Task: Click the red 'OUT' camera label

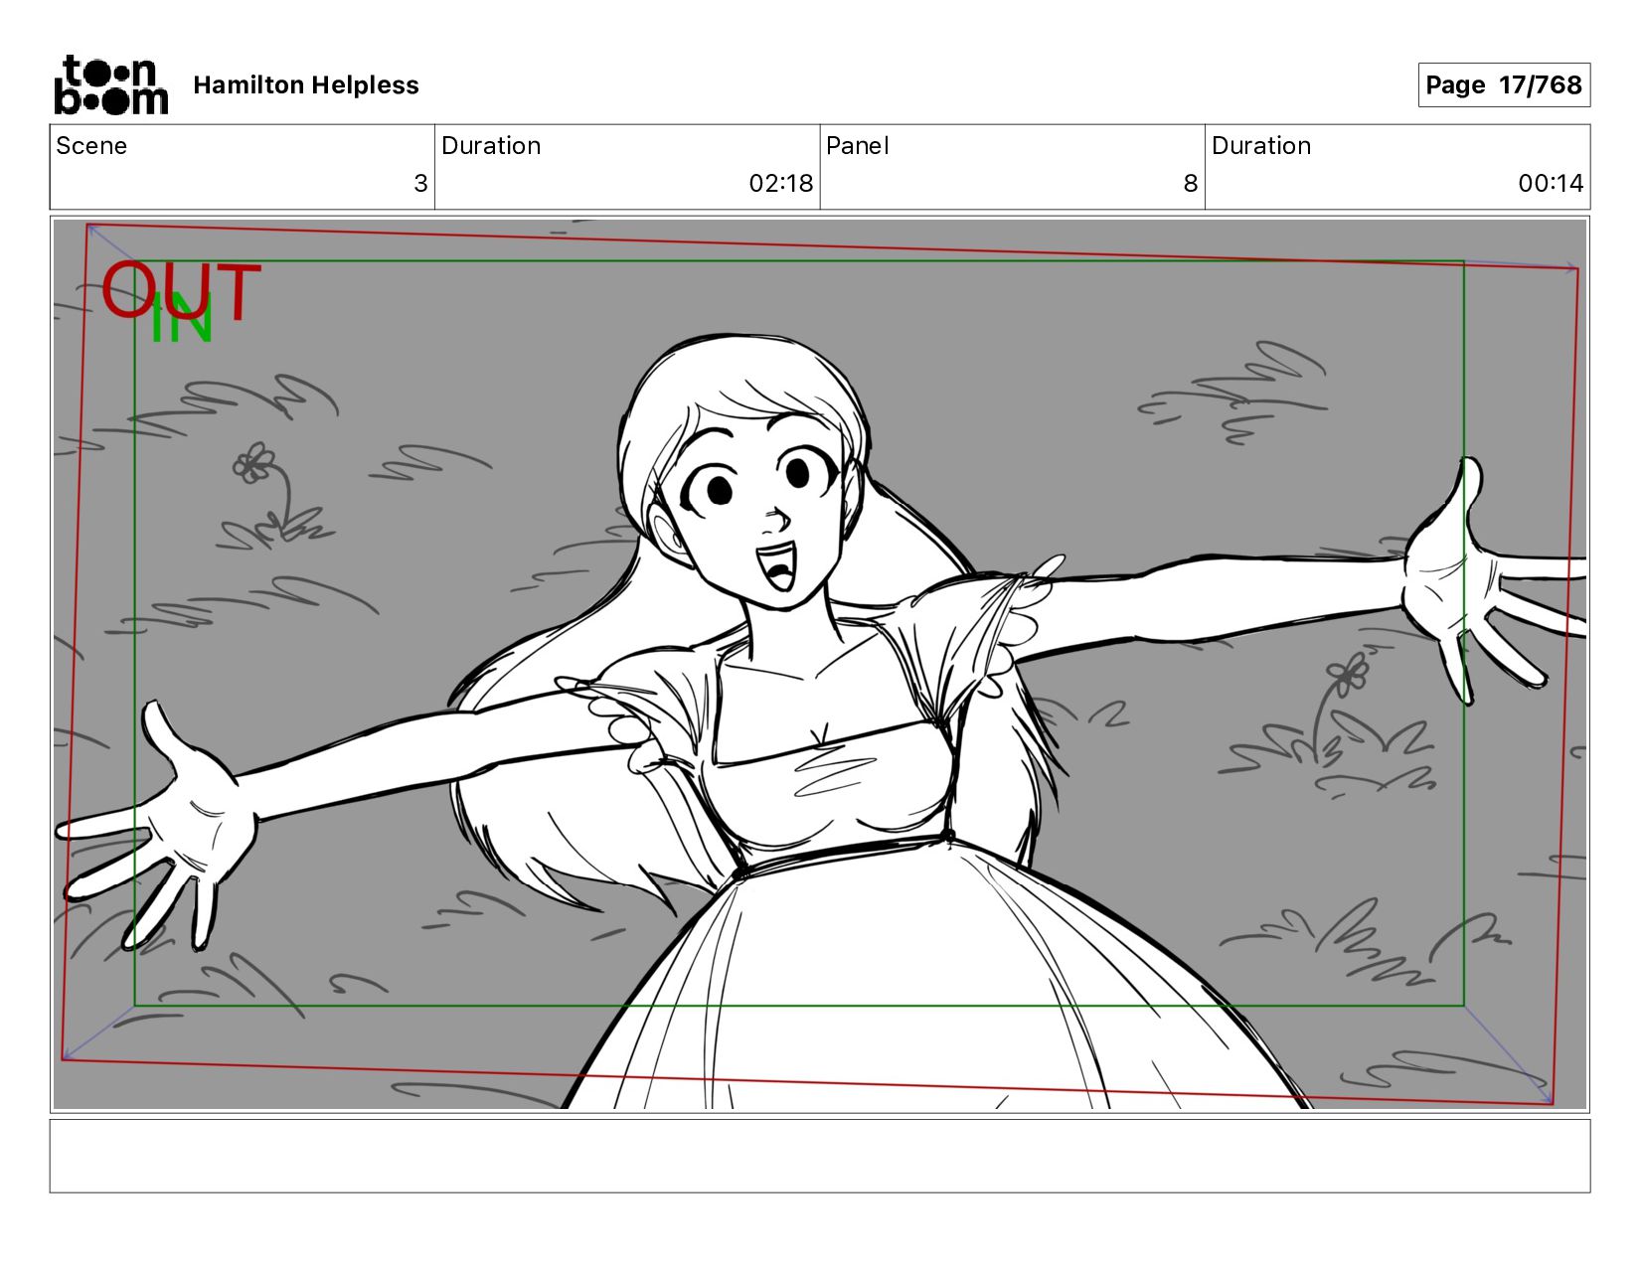Action: click(x=181, y=291)
